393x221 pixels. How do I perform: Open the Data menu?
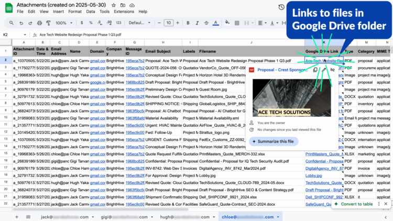pyautogui.click(x=91, y=12)
